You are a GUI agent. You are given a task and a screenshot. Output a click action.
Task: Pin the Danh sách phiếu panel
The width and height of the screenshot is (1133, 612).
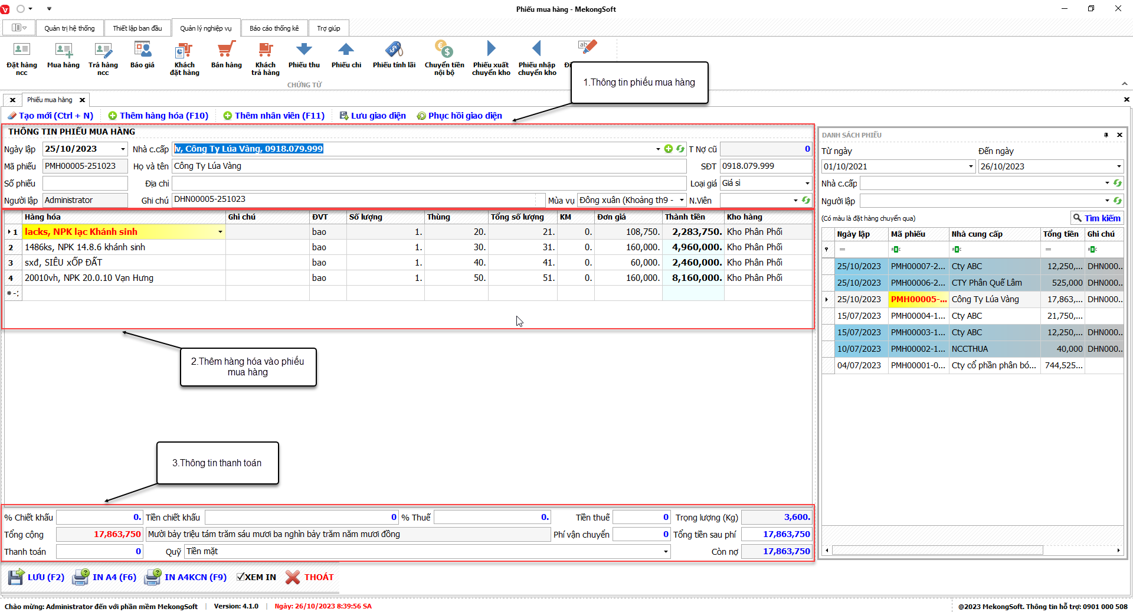1106,135
